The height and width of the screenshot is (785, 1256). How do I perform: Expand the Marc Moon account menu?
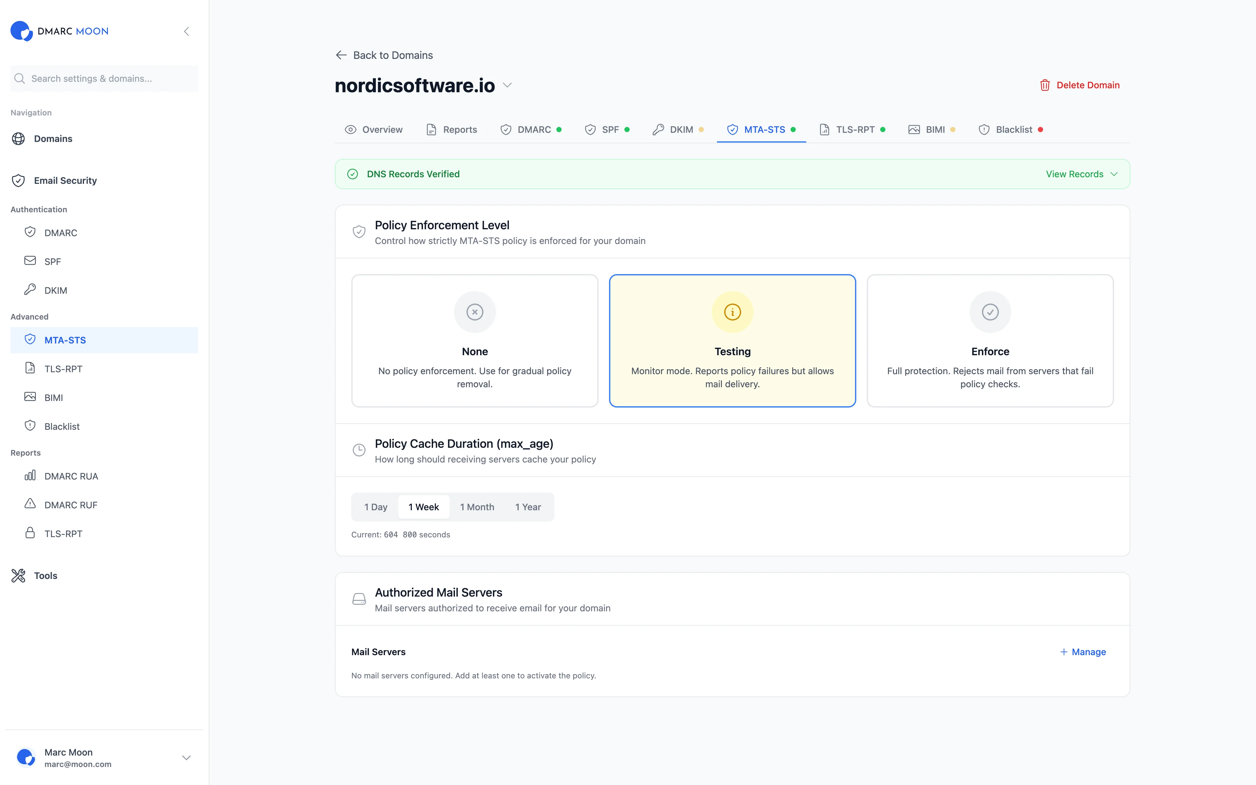point(186,758)
